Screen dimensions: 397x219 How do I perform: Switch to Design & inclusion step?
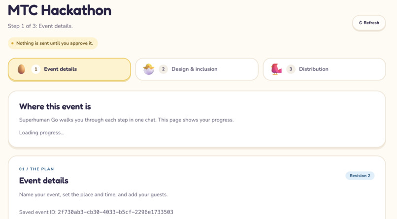pyautogui.click(x=197, y=69)
